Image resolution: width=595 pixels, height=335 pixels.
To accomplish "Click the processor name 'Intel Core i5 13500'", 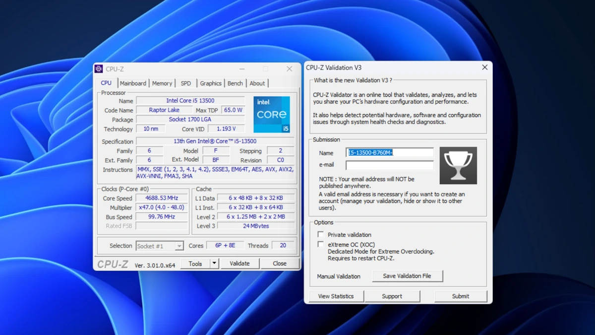I will click(190, 101).
